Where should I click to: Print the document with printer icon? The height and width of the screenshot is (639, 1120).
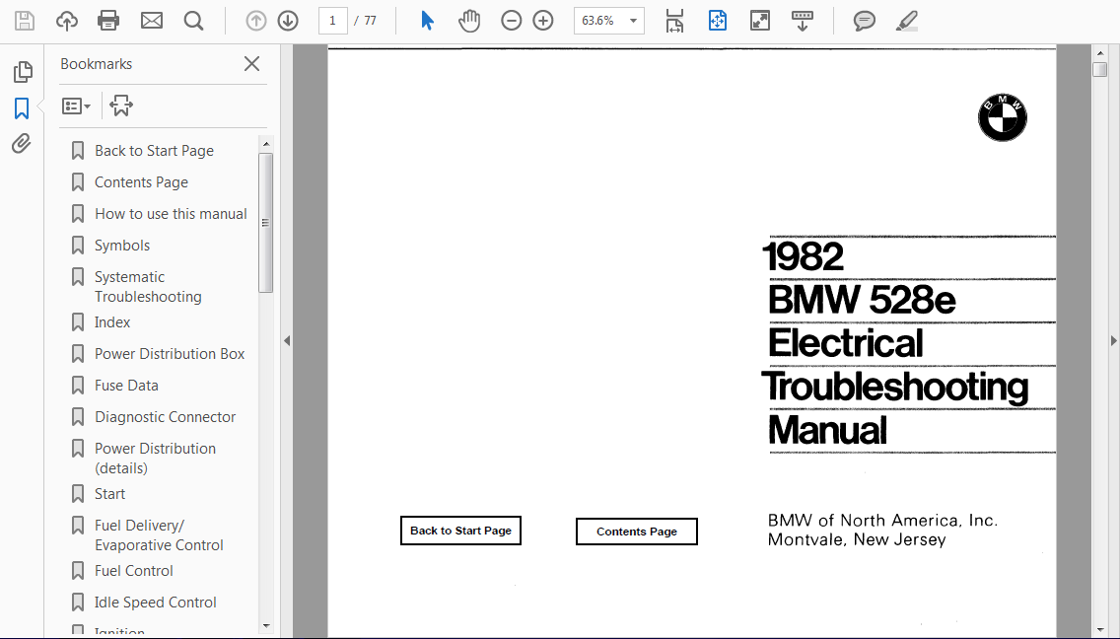tap(108, 21)
